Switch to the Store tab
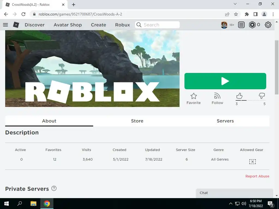Screen dimensions: 279x209 (x=137, y=121)
